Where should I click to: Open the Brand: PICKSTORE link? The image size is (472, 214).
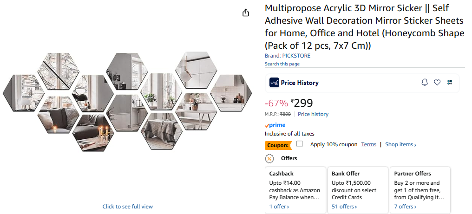coord(288,56)
